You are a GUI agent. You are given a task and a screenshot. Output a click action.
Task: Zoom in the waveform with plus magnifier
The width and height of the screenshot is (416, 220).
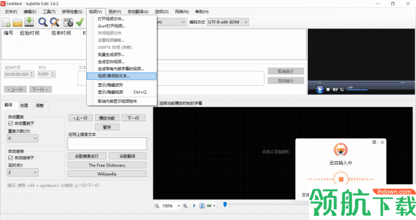click(x=185, y=206)
